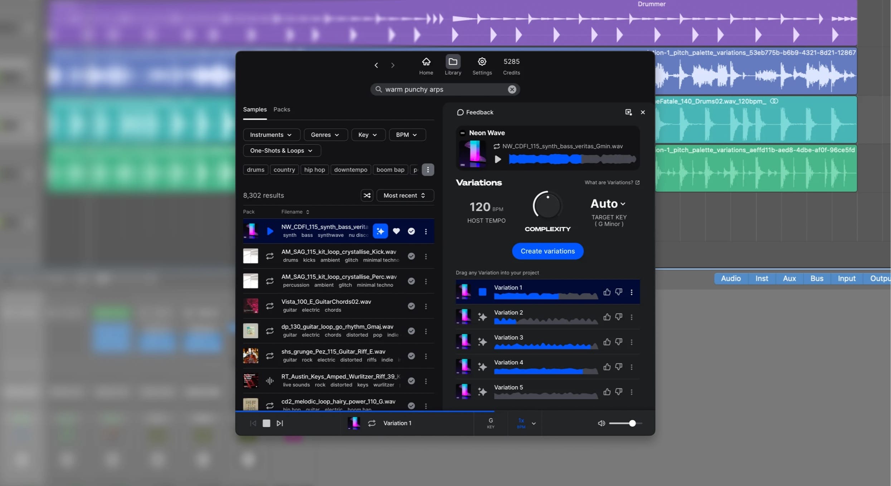Viewport: 891px width, 486px height.
Task: Open Settings gear
Action: (482, 66)
